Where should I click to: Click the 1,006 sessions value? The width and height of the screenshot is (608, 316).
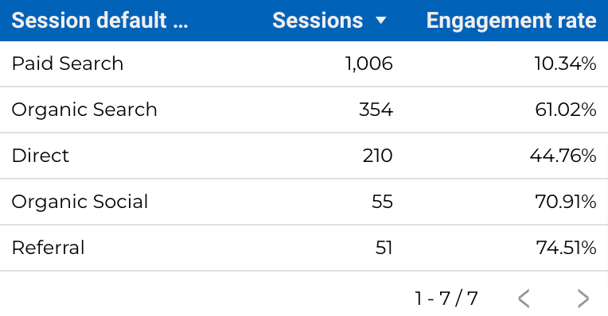(x=368, y=64)
